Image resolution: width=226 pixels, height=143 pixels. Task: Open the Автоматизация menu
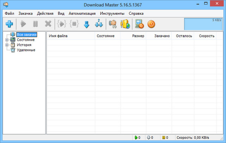click(x=82, y=14)
